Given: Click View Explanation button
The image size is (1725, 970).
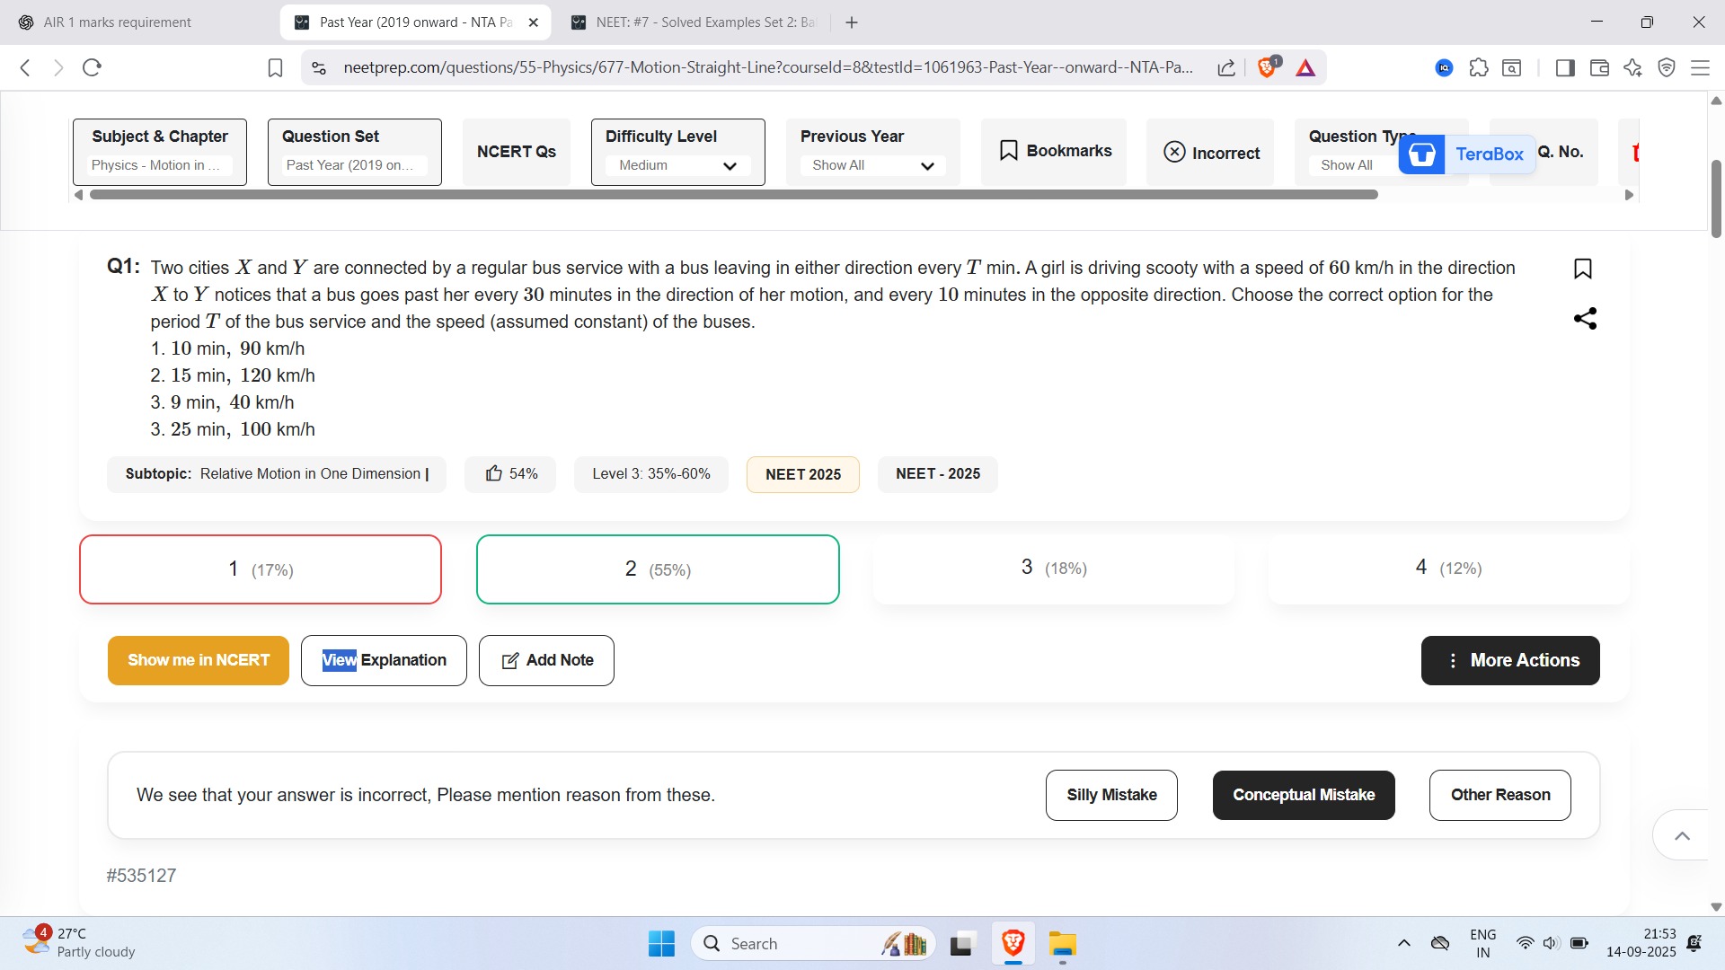Looking at the screenshot, I should pyautogui.click(x=384, y=660).
